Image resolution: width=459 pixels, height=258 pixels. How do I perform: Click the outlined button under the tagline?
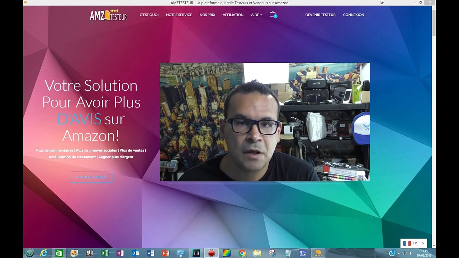(x=91, y=177)
